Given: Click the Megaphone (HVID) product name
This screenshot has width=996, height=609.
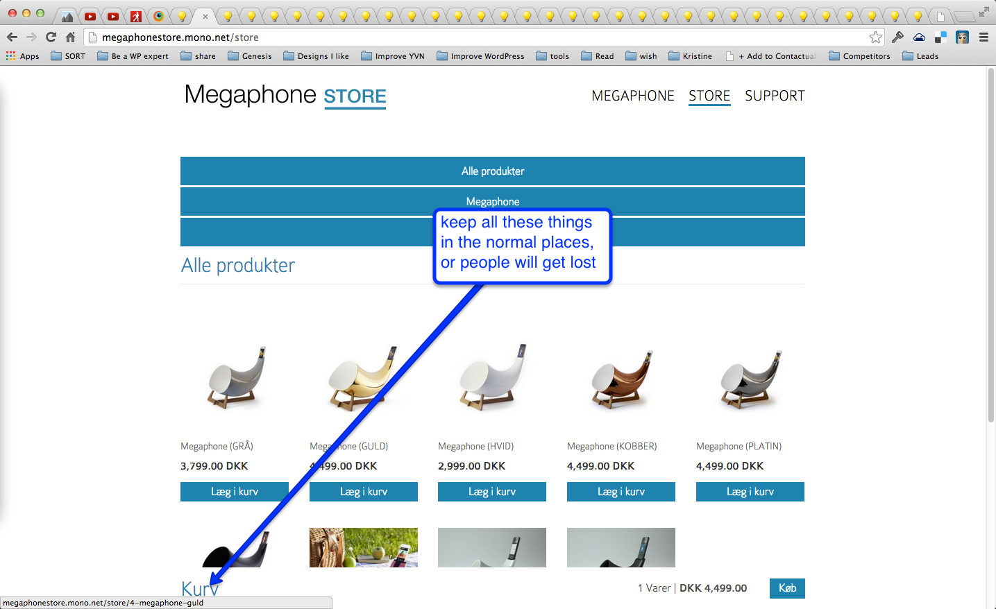Looking at the screenshot, I should point(475,446).
